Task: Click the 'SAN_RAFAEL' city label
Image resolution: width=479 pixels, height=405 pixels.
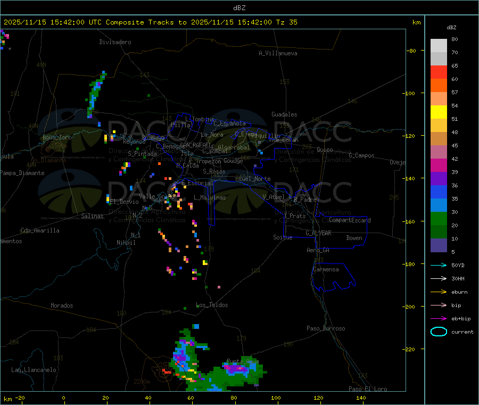Action: pos(196,145)
